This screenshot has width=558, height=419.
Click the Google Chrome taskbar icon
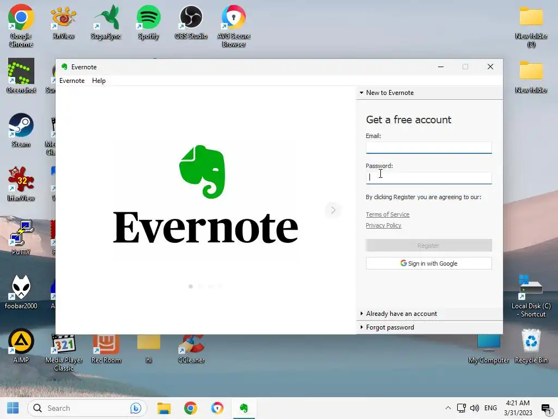pos(190,408)
